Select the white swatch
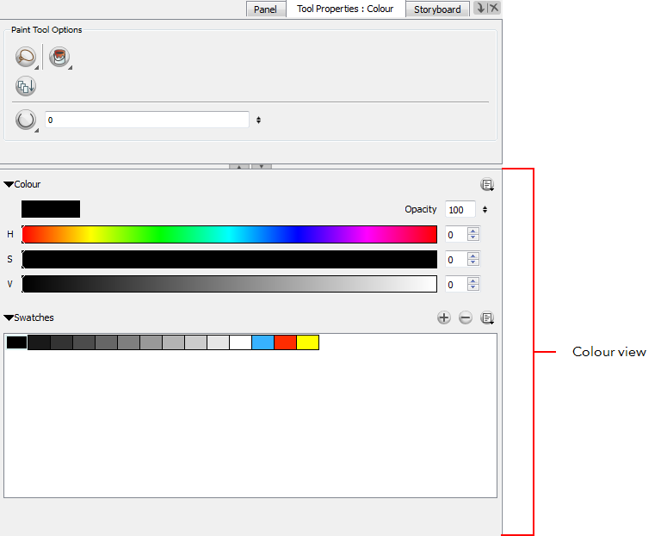The height and width of the screenshot is (536, 667). pos(241,342)
